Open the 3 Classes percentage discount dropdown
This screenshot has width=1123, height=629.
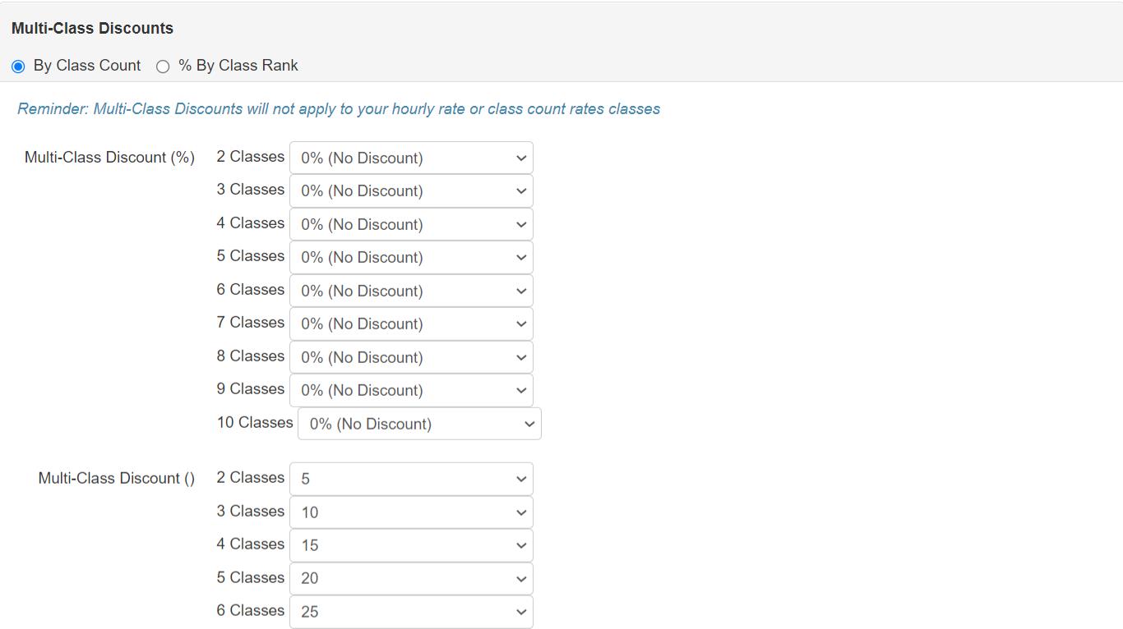click(x=411, y=191)
